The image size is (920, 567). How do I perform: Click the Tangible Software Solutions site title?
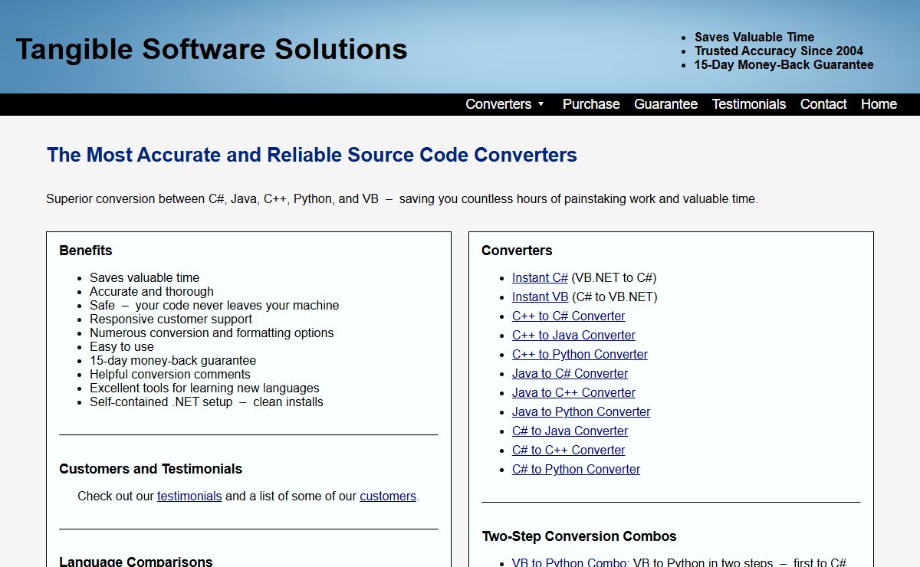212,49
